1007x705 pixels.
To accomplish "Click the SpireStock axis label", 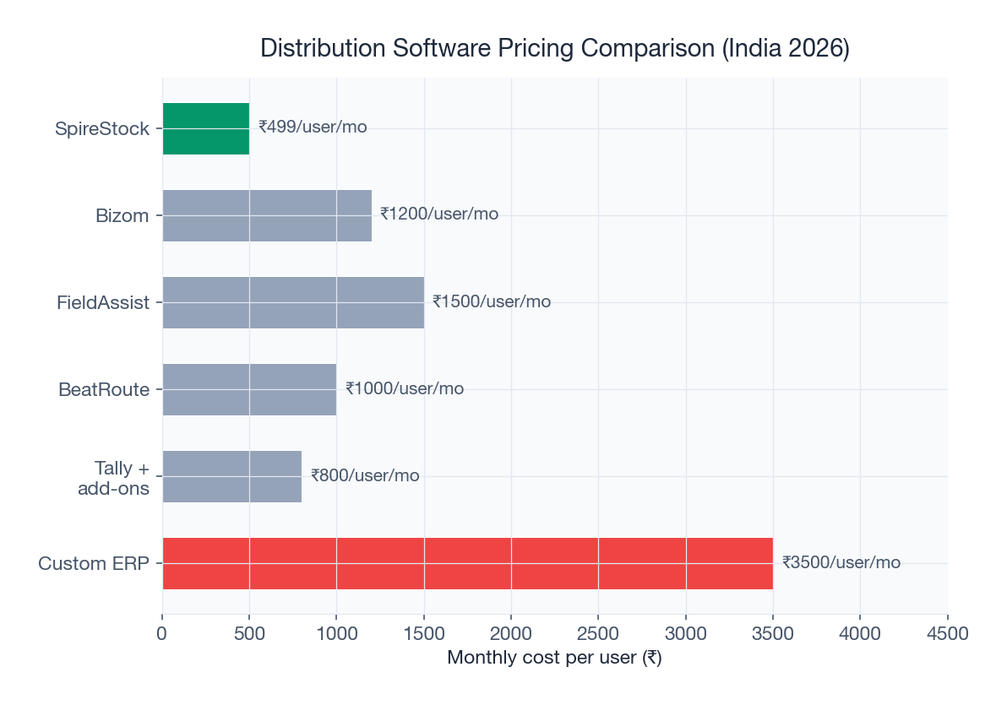I will click(x=103, y=128).
